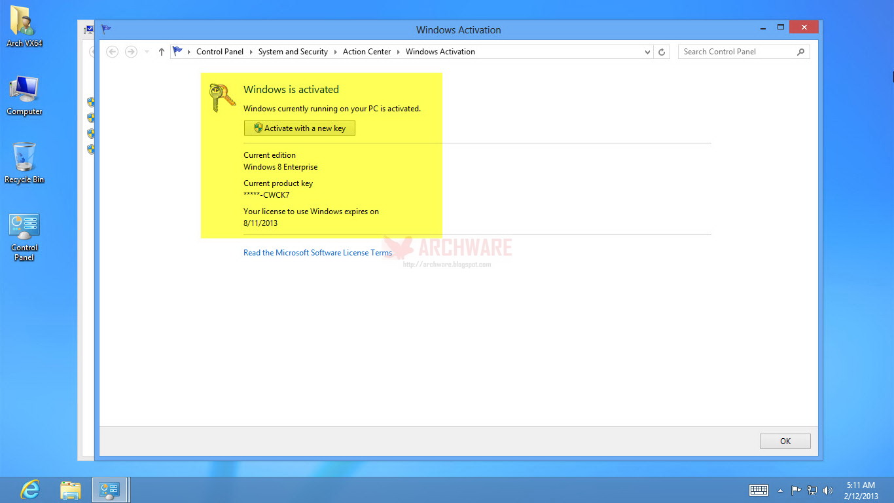Select the Control Panel desktop icon
This screenshot has height=503, width=894.
point(24,237)
